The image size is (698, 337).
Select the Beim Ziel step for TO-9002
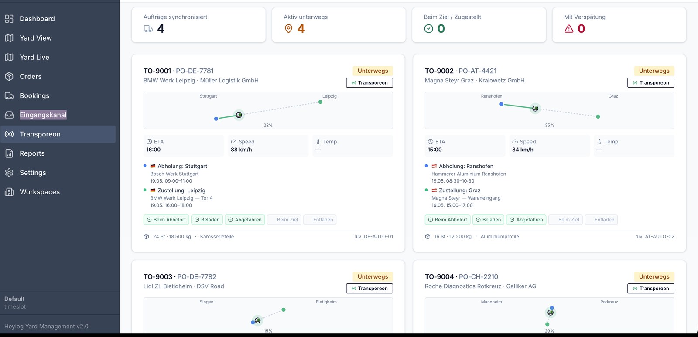click(x=565, y=220)
